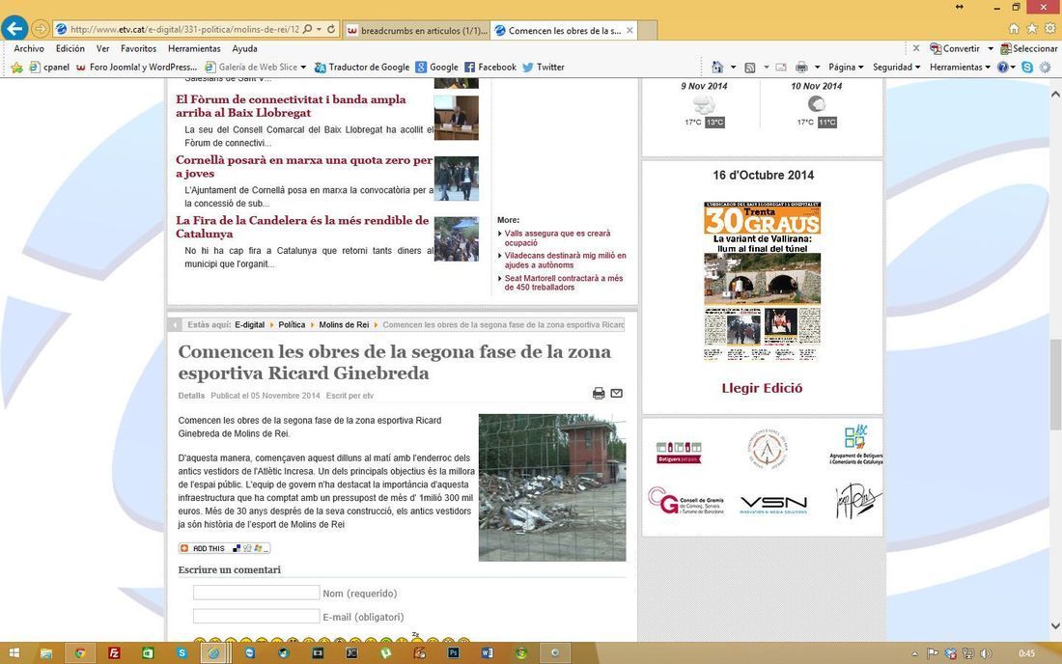Refresh the page with the reload icon
Image resolution: width=1062 pixels, height=664 pixels.
331,29
